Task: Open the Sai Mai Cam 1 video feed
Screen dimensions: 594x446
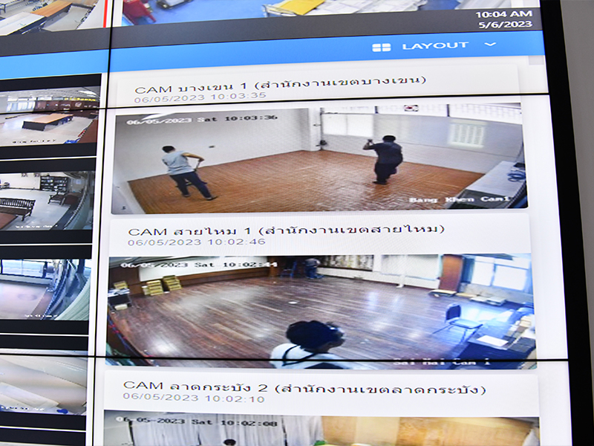Action: coord(319,311)
